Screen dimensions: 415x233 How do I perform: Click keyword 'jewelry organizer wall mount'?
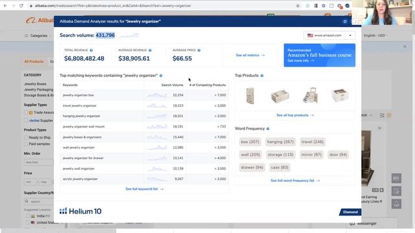click(x=84, y=127)
